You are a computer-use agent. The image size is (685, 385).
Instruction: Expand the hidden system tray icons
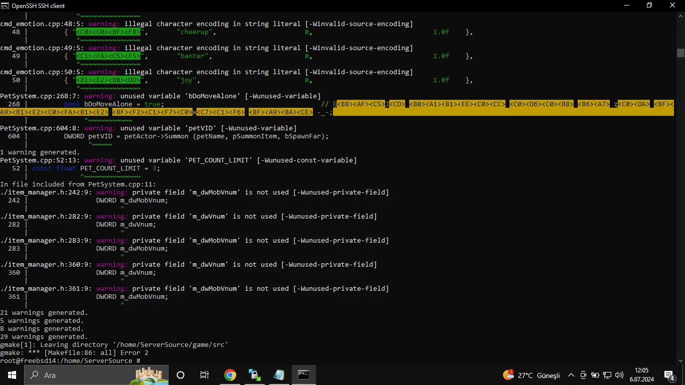click(571, 375)
